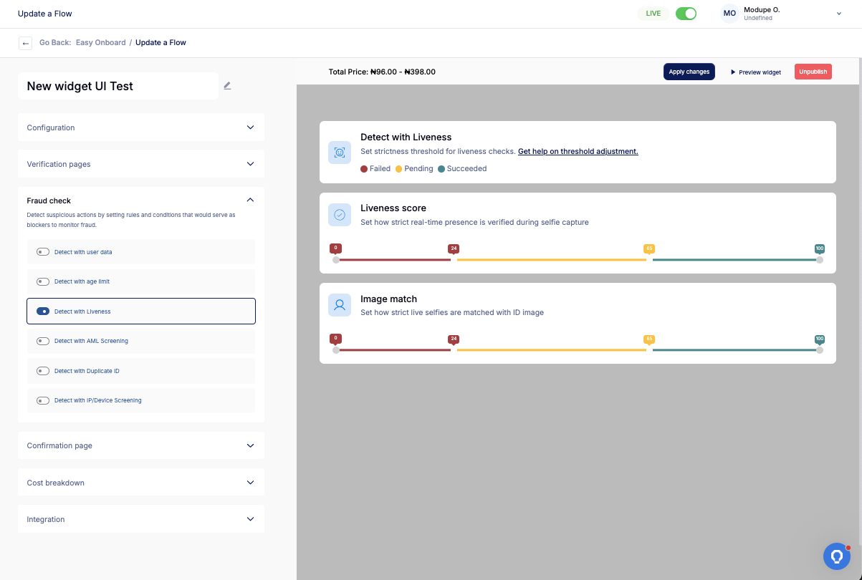Screen dimensions: 862x580
Task: Click Image match 24 threshold handle
Action: pos(454,339)
